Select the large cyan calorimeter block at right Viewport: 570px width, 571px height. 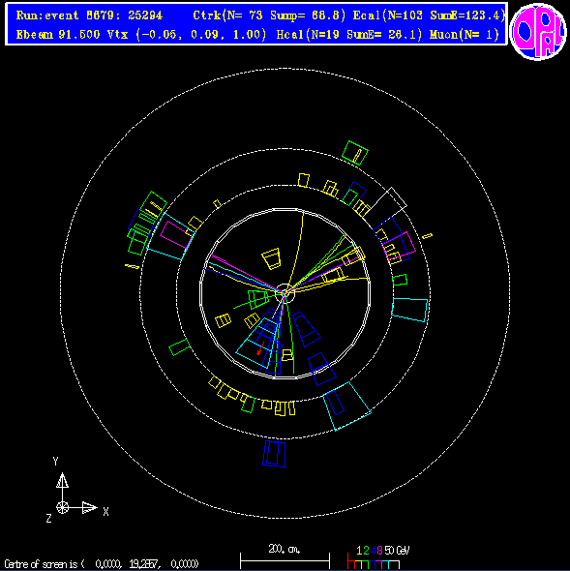[409, 310]
